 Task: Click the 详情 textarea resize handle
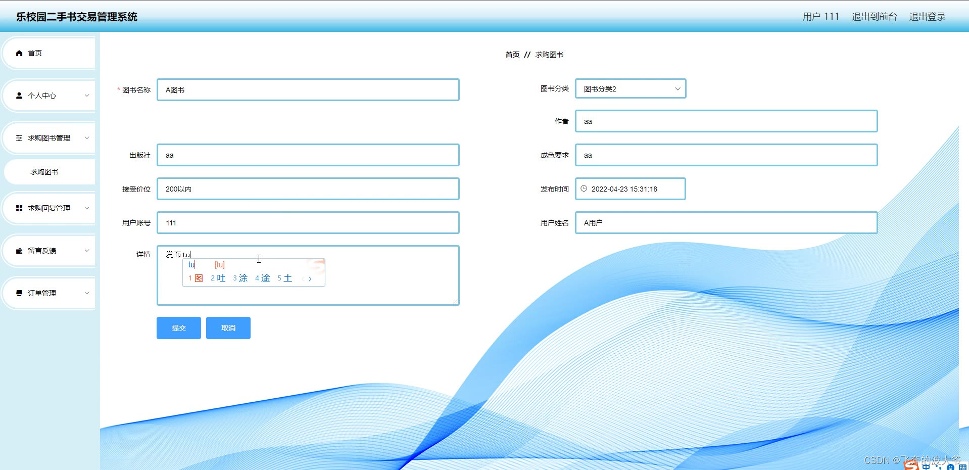click(x=456, y=302)
